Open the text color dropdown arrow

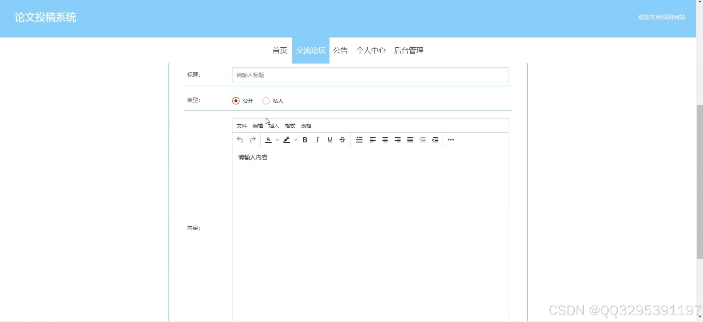pos(277,140)
